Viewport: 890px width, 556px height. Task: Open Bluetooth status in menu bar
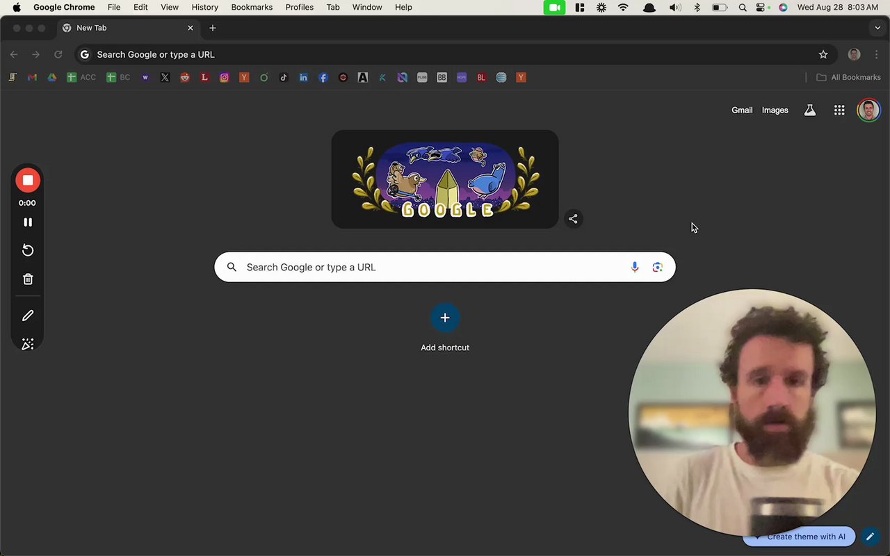[x=697, y=7]
